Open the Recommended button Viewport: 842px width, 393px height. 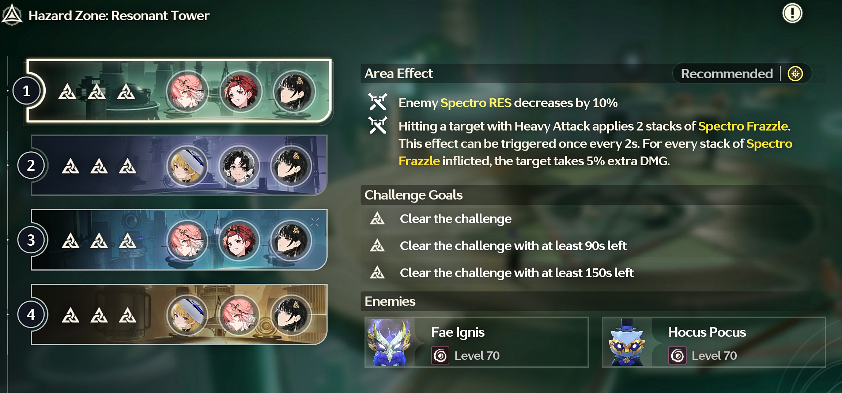pyautogui.click(x=742, y=74)
